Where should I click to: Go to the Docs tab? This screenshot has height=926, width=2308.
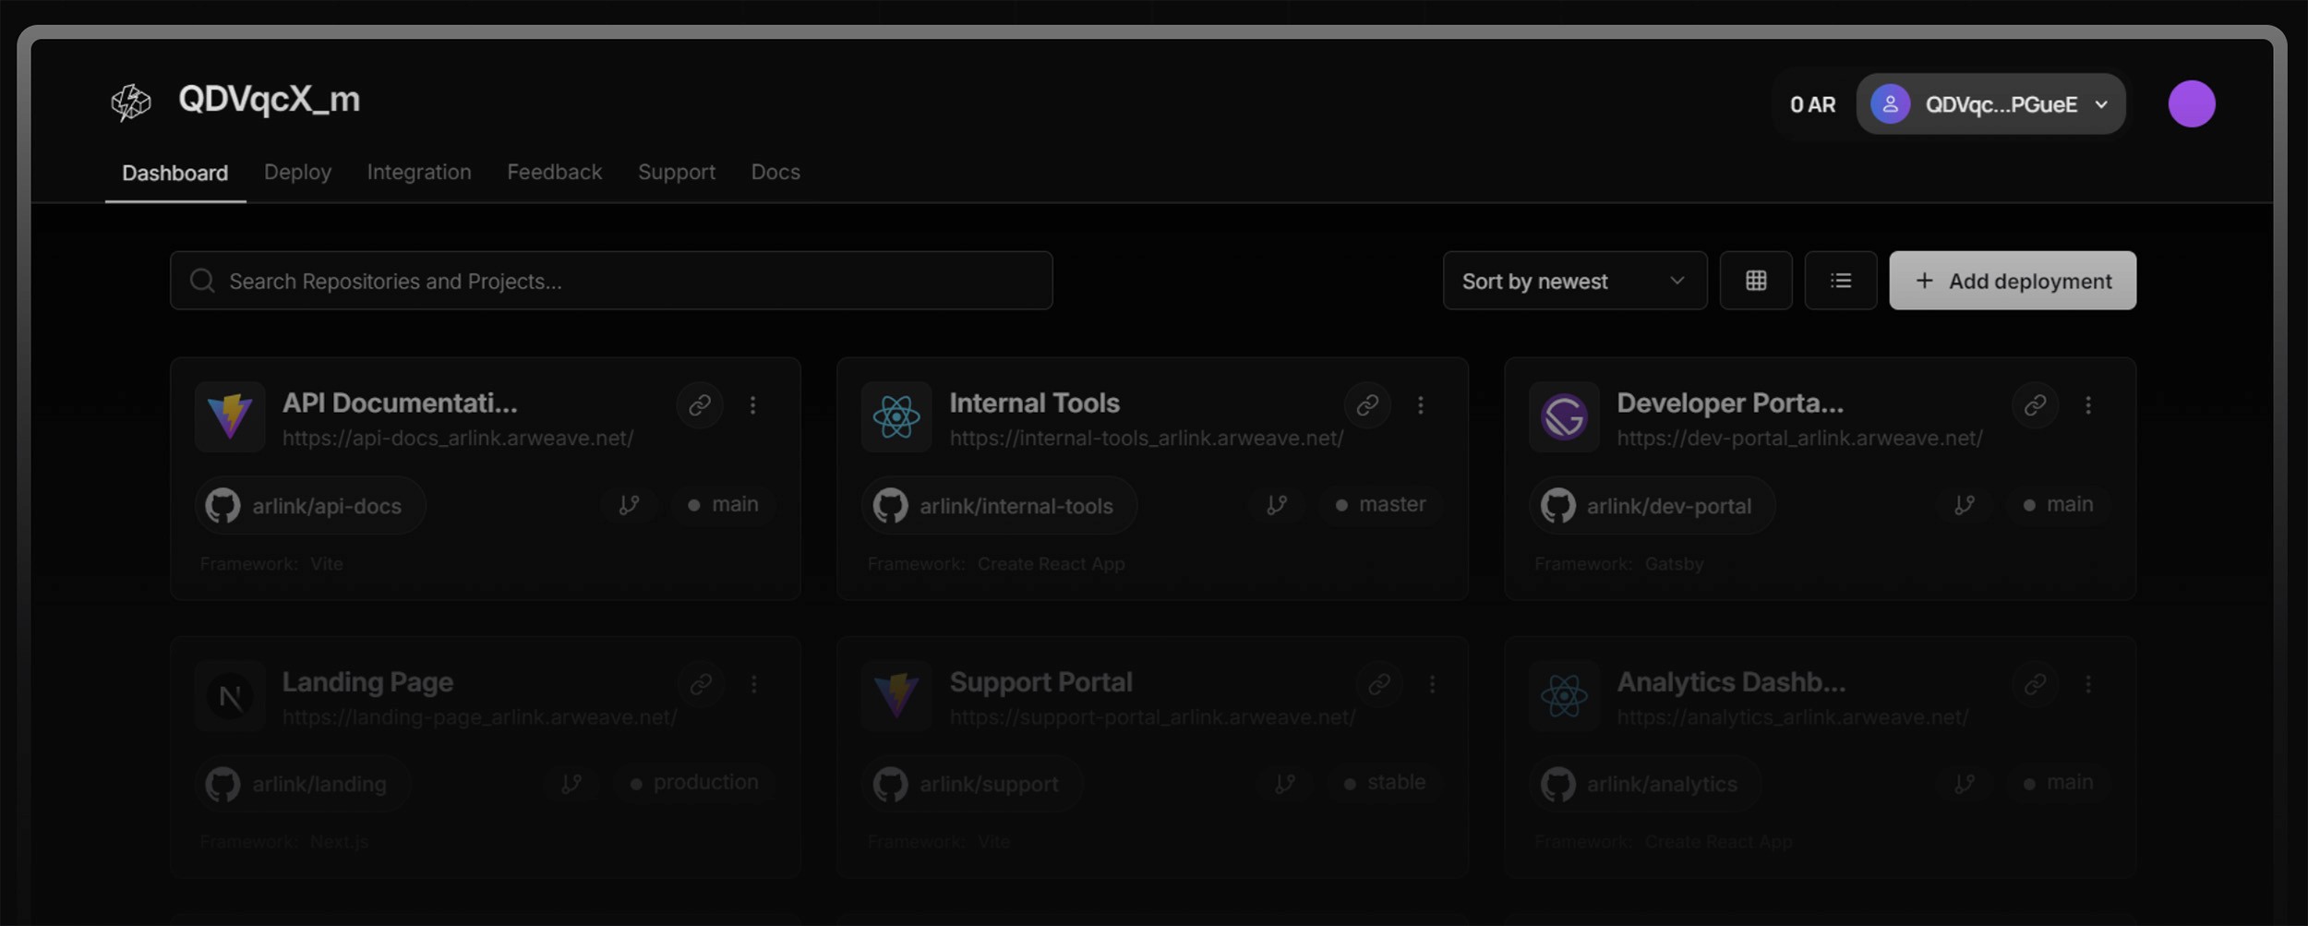point(775,173)
